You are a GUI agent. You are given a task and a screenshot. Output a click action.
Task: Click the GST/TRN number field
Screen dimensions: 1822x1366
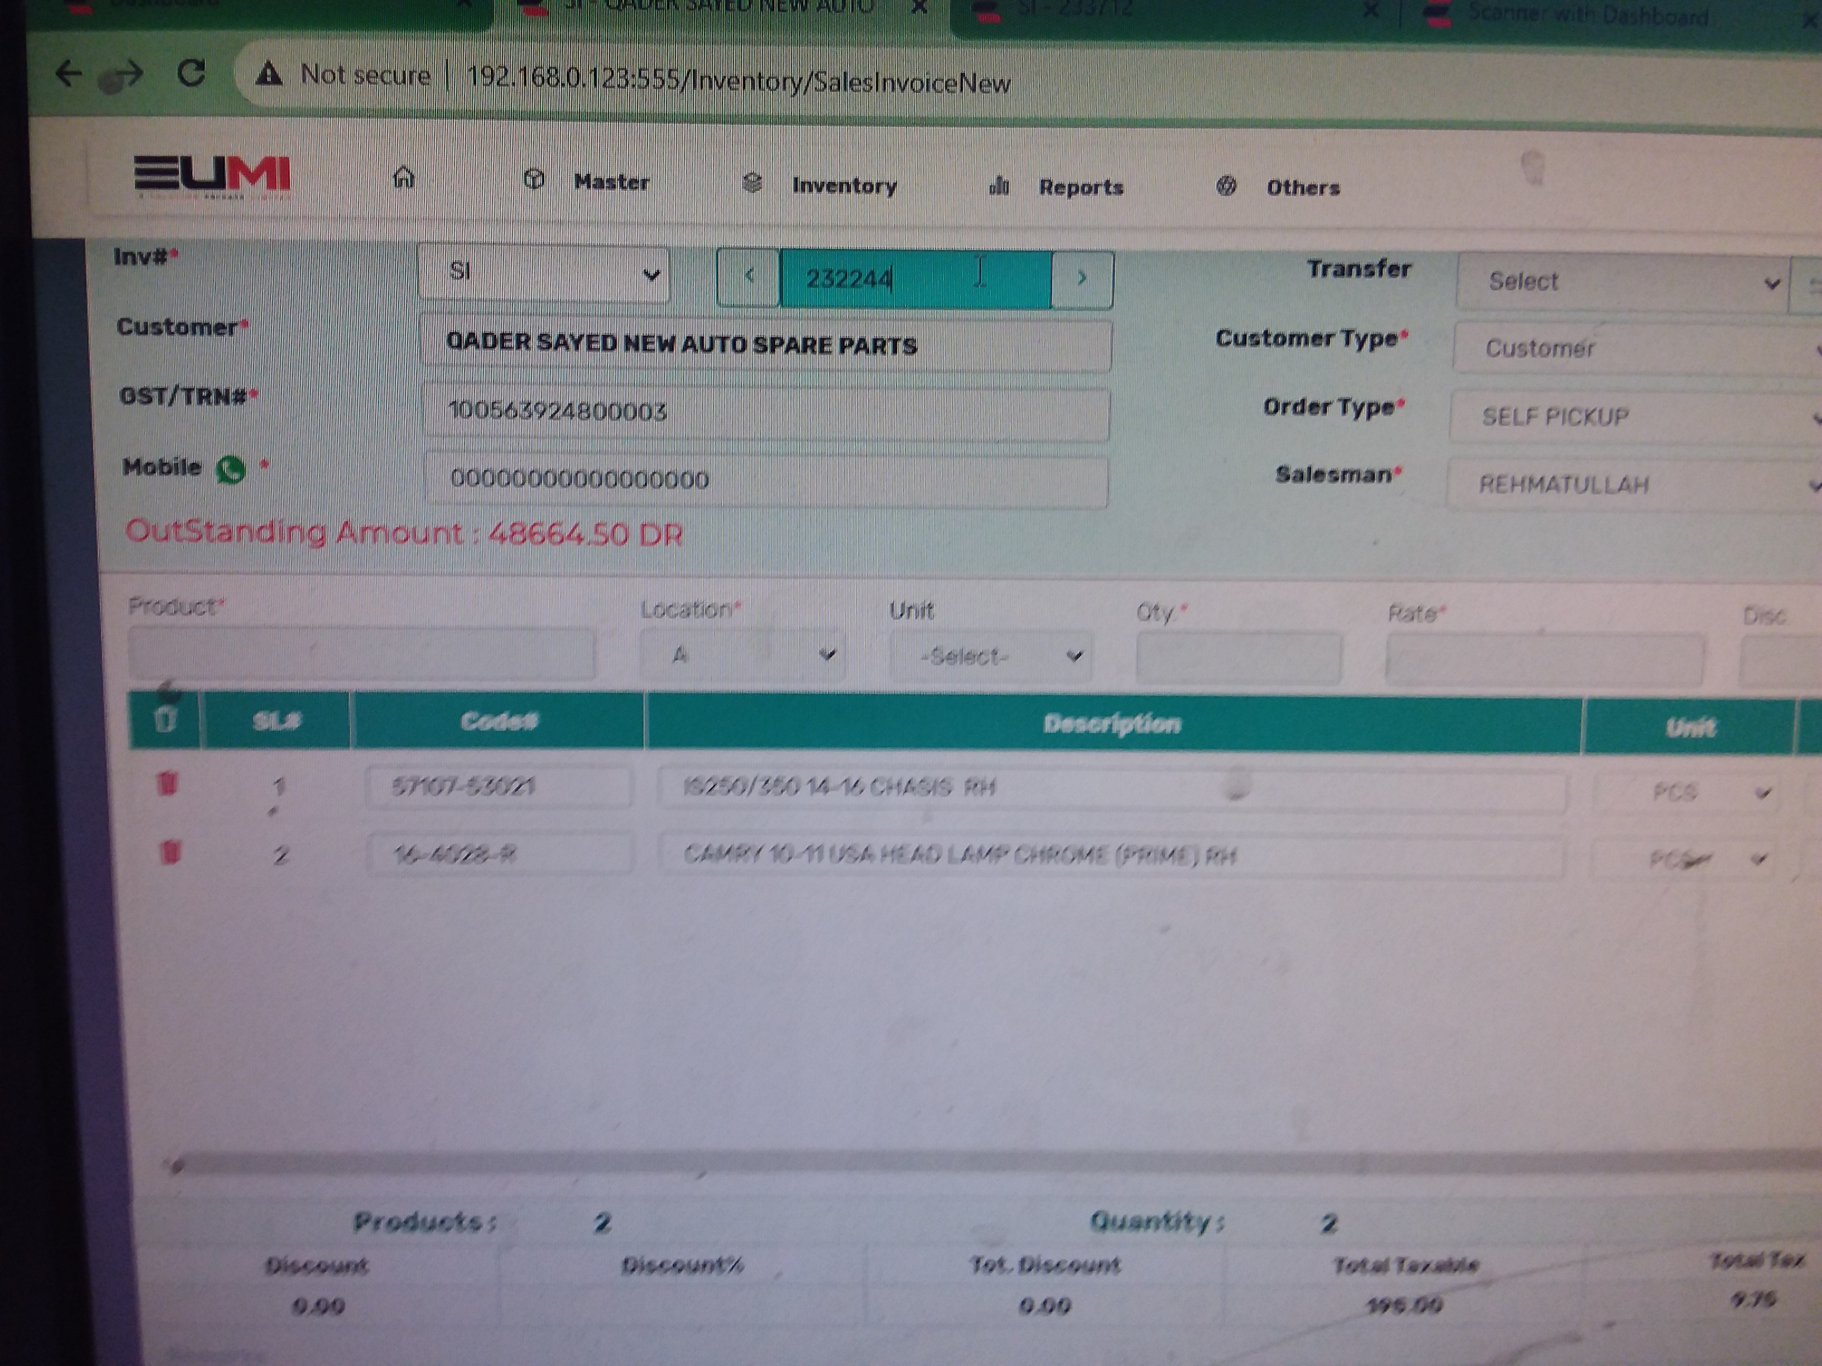click(x=766, y=412)
